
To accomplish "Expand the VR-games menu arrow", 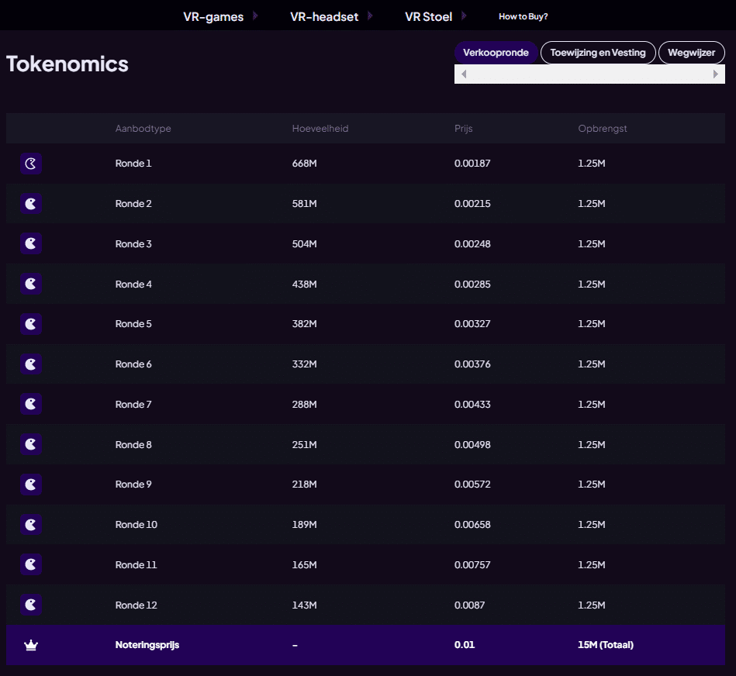I will 256,16.
